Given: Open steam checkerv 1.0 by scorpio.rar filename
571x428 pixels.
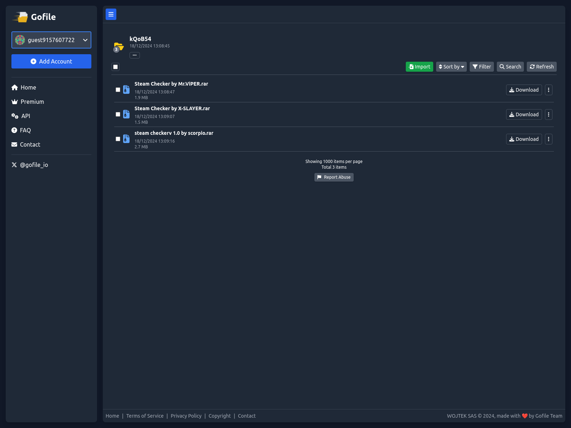Looking at the screenshot, I should (x=174, y=133).
